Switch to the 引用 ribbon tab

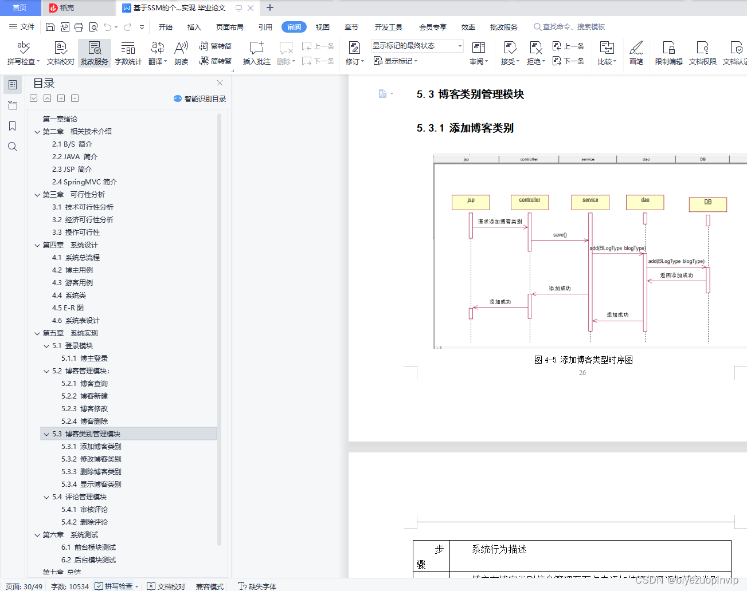(x=265, y=27)
